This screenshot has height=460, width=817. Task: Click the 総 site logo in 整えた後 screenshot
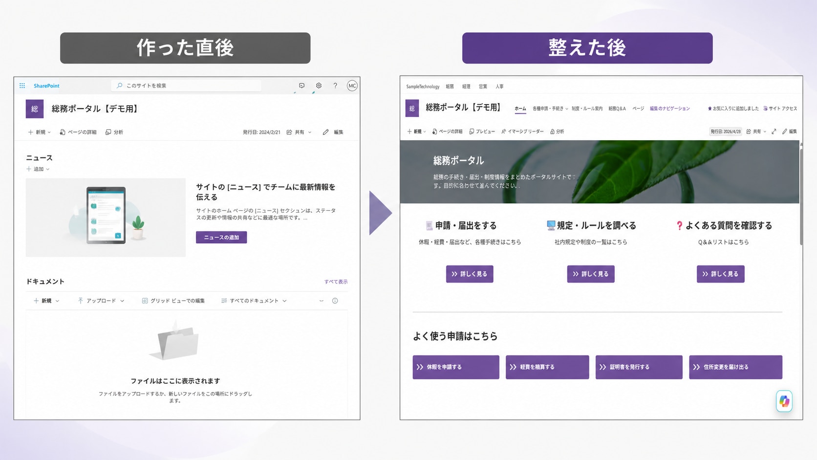click(x=412, y=109)
